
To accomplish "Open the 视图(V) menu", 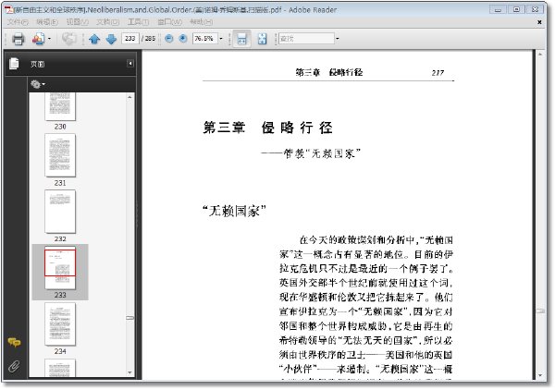I will pyautogui.click(x=77, y=22).
